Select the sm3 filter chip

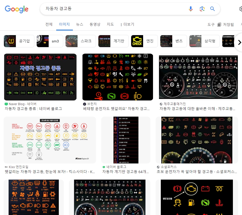tap(50, 41)
